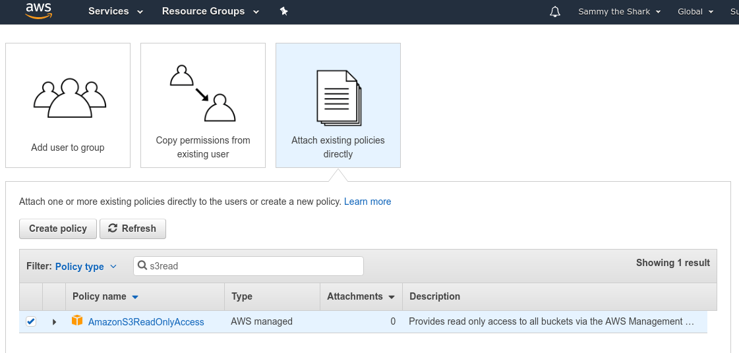Click the AWS managed type cell
The width and height of the screenshot is (739, 353).
(x=262, y=321)
